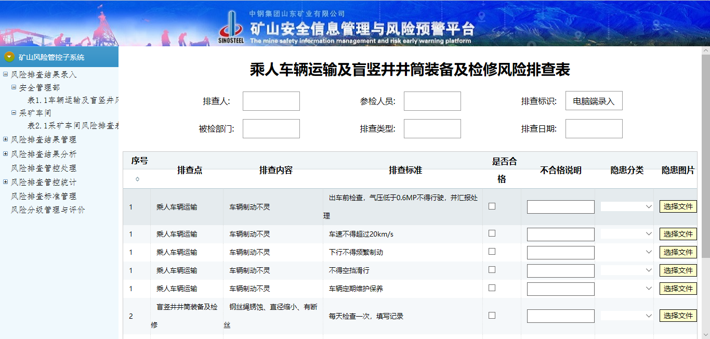Open 风险排查标准管理 menu item
This screenshot has width=710, height=339.
point(44,196)
